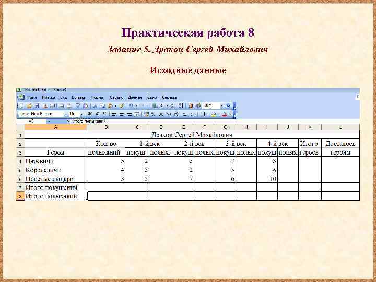Toggle Align Right
The image size is (376, 282).
130,114
